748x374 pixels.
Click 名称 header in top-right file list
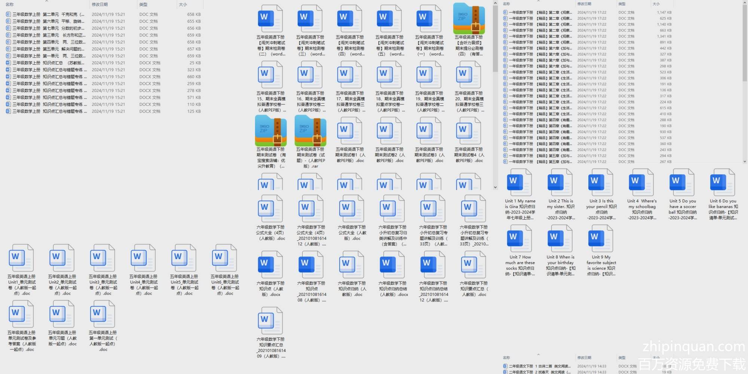click(x=506, y=4)
